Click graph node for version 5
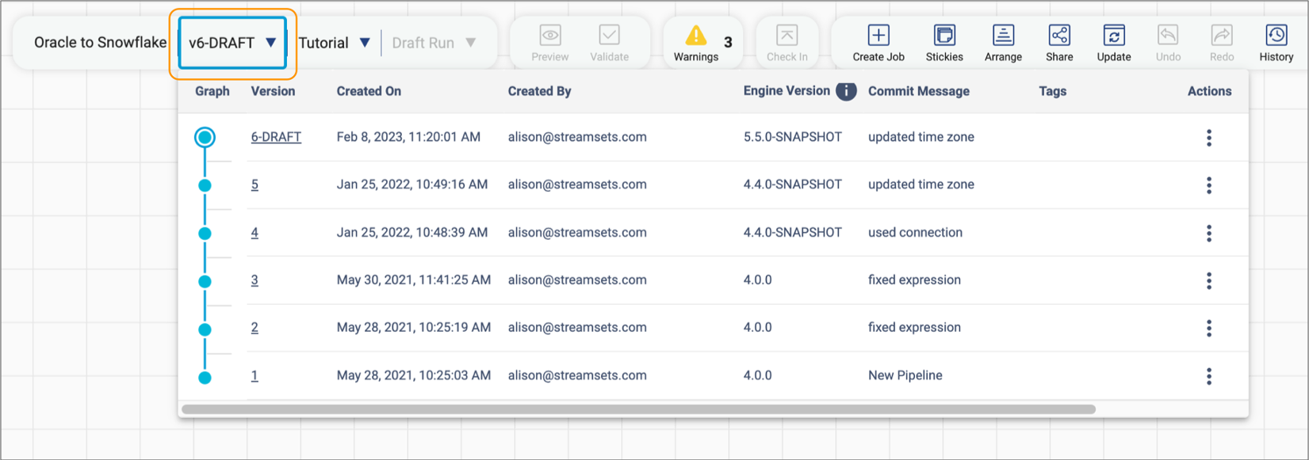Screen dimensions: 1309x460 (x=205, y=185)
